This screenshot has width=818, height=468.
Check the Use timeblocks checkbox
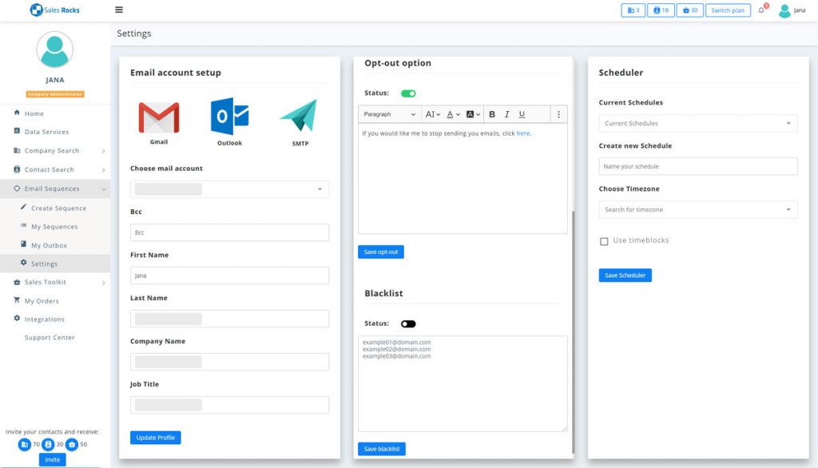point(604,241)
